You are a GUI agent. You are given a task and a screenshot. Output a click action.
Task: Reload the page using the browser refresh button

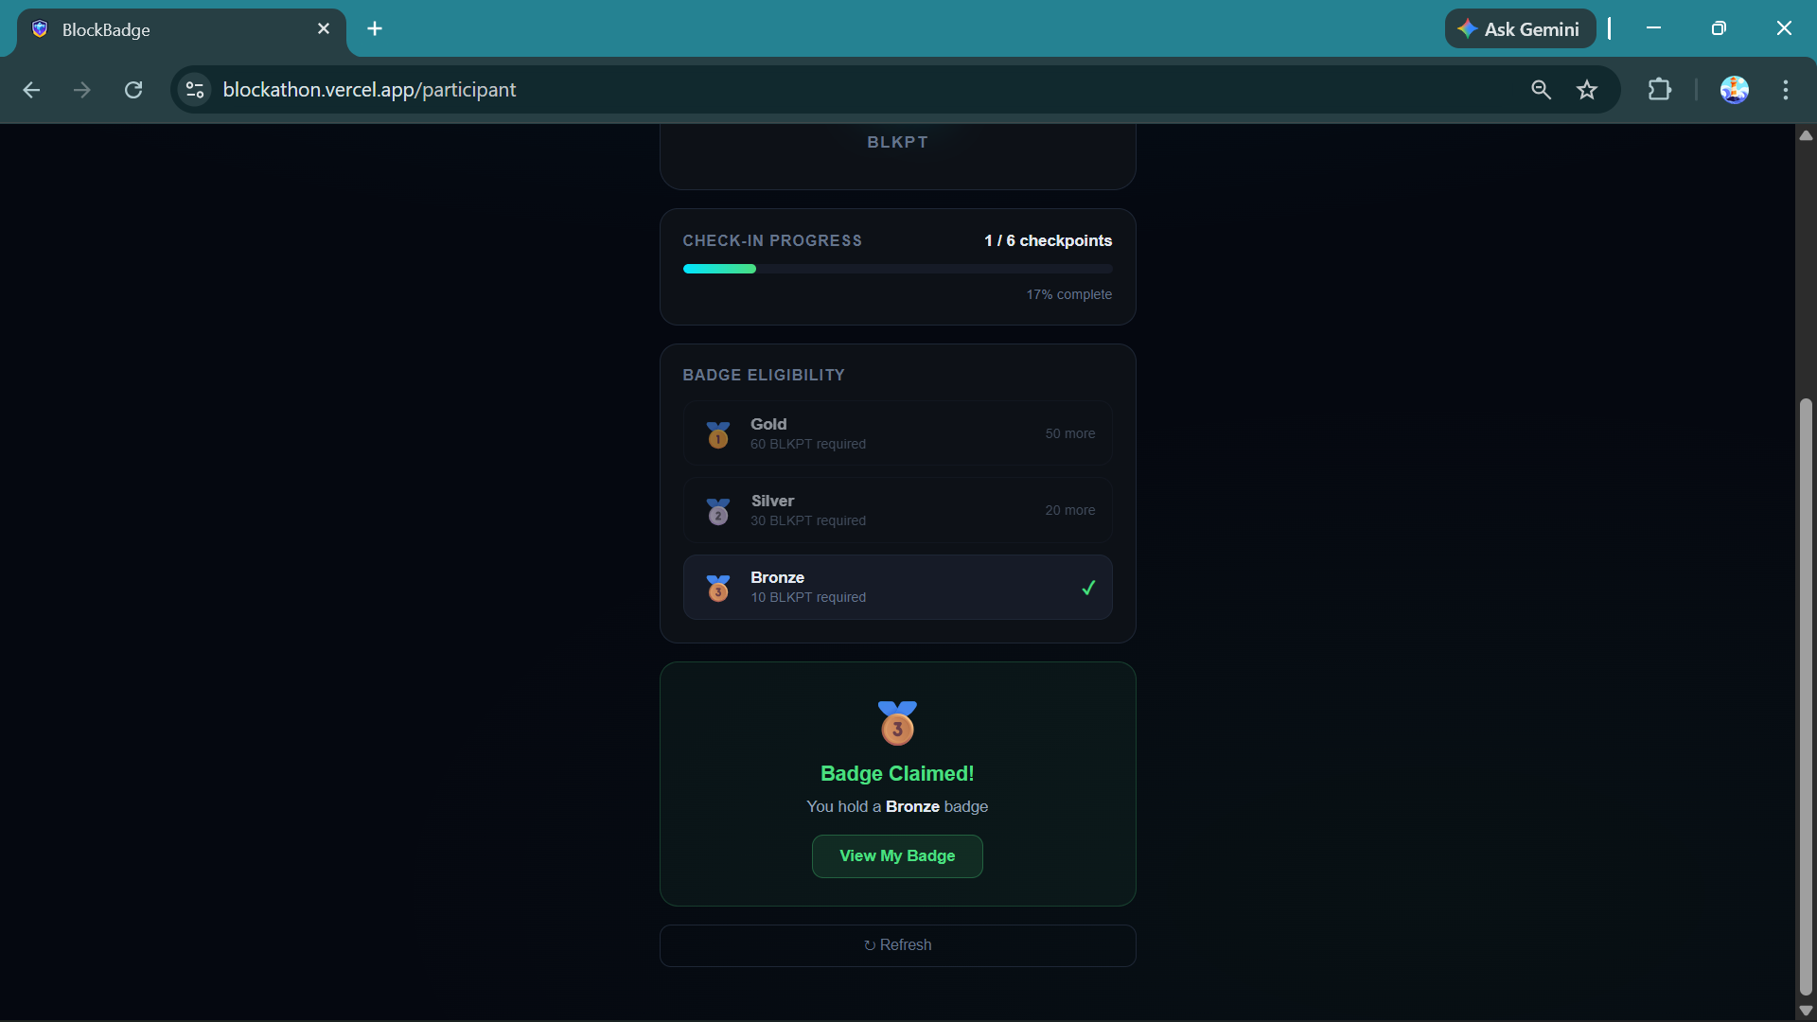[x=133, y=90]
